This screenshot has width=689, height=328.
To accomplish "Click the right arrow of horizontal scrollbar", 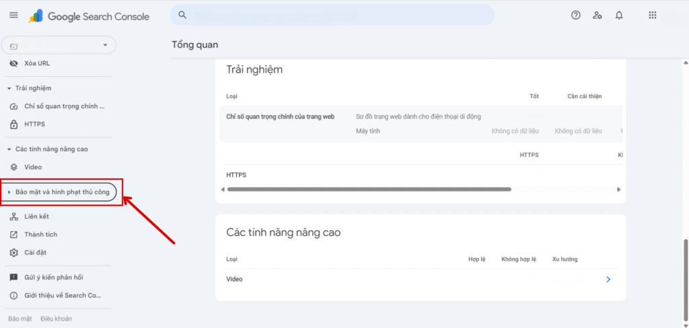I will tap(619, 190).
